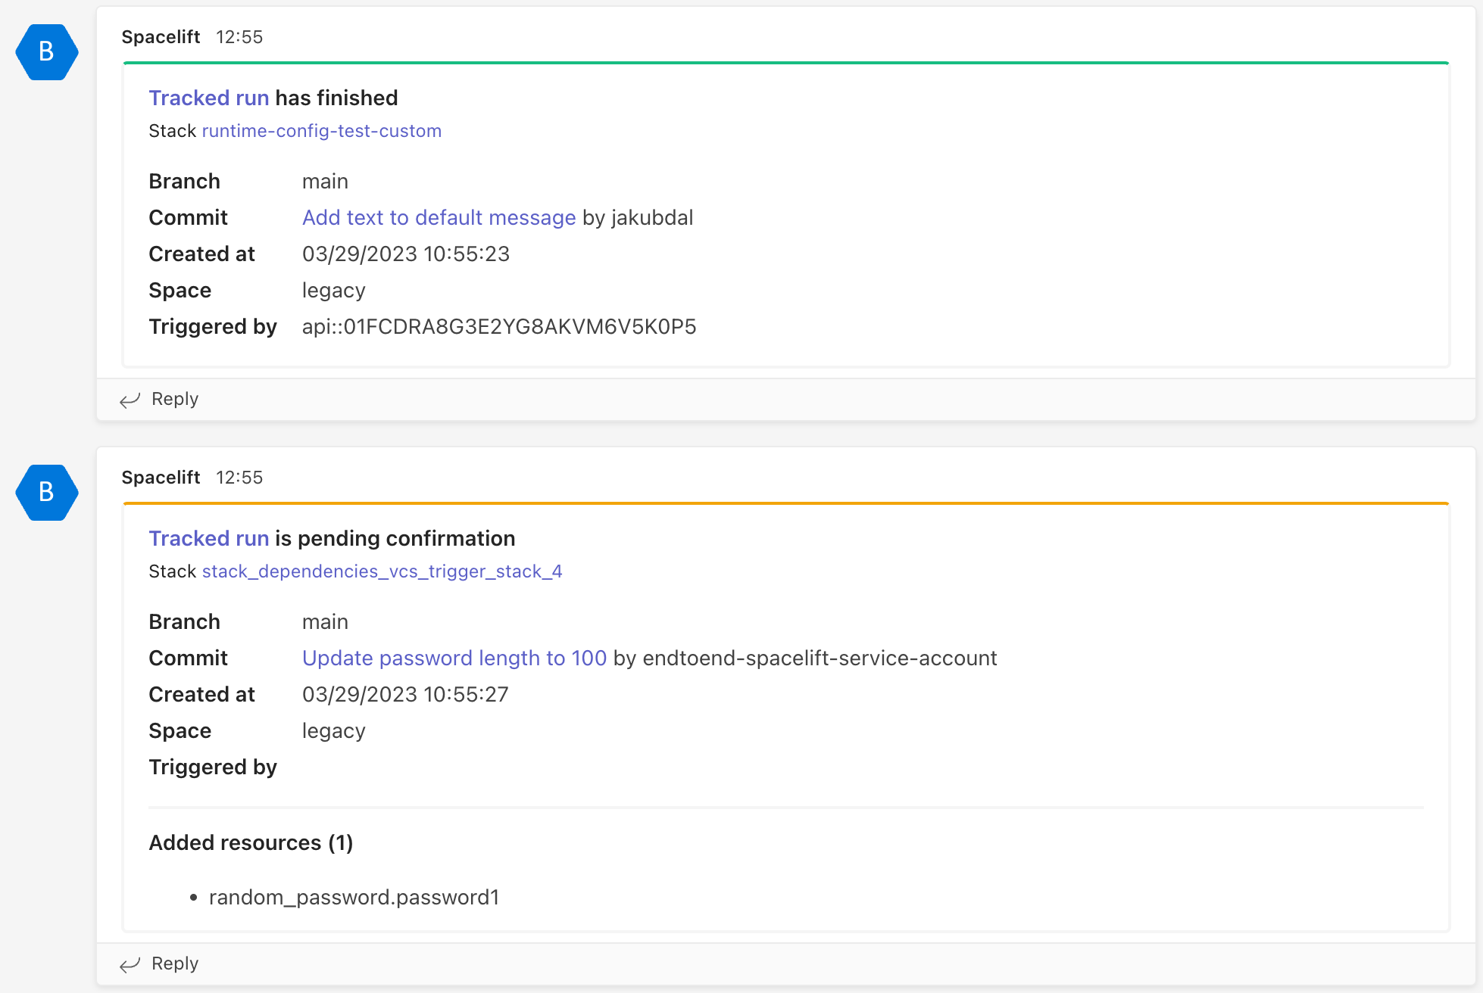
Task: Open Tracked run link in finished message
Action: [208, 98]
